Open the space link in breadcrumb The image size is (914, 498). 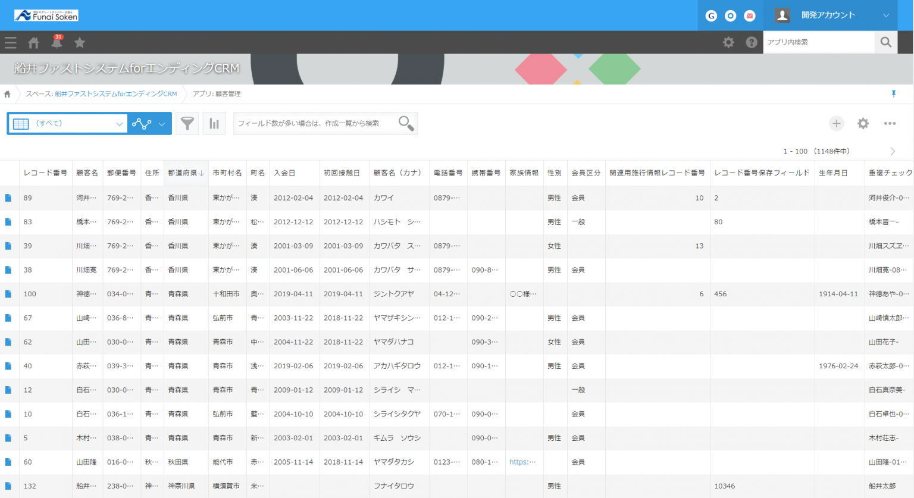click(101, 94)
